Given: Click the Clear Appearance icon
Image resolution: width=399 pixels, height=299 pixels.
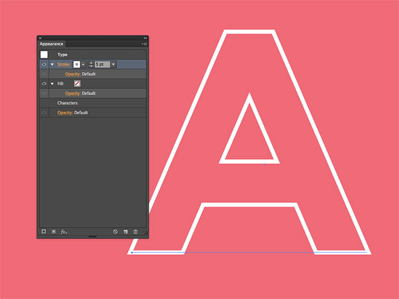Looking at the screenshot, I should (115, 231).
